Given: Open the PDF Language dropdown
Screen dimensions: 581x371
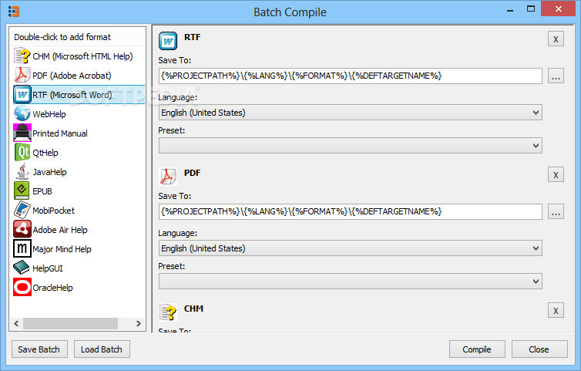Looking at the screenshot, I should click(x=351, y=248).
